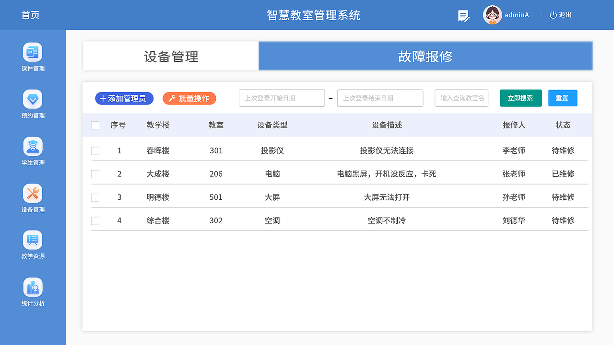Click the 已维修 status cell

click(x=563, y=174)
